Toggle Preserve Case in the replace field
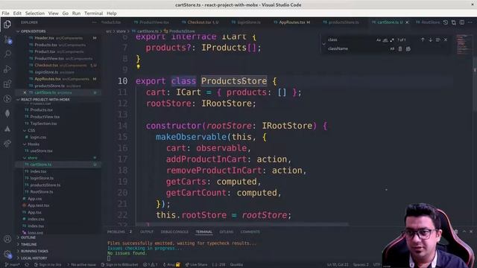 [392, 48]
